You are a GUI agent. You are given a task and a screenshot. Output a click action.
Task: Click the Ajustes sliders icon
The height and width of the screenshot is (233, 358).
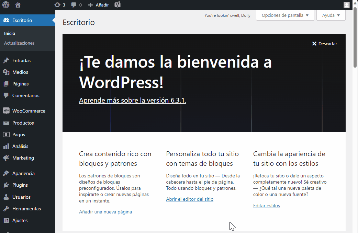point(6,220)
